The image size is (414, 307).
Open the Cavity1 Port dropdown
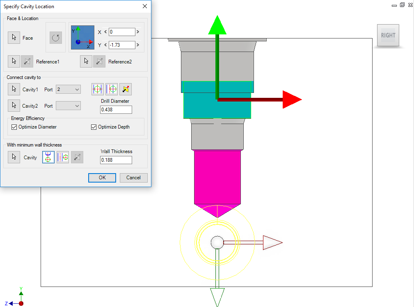[x=68, y=89]
